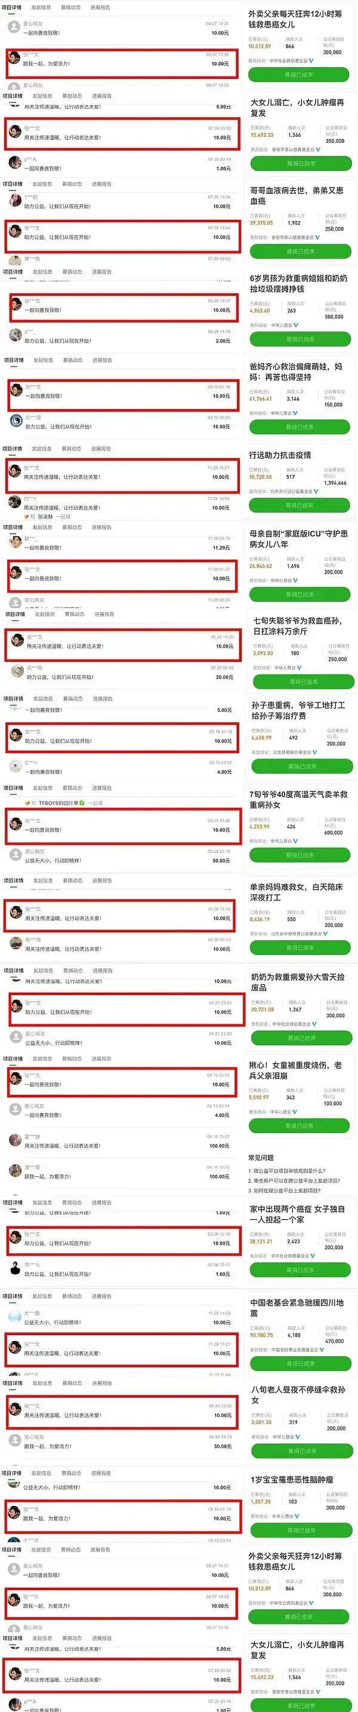Click the heart icon beside 和 张凌赫 一起捐
Viewport: 358px width, 1712px height.
click(27, 516)
